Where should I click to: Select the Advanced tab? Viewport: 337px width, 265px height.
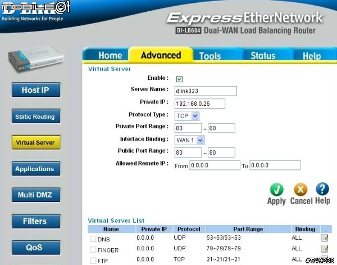[x=161, y=55]
